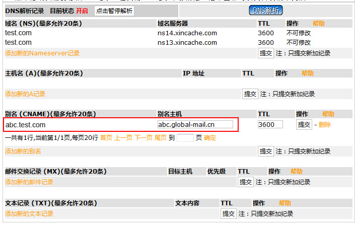Select ns14.xincache.com nameserver text
355x238 pixels.
(187, 33)
